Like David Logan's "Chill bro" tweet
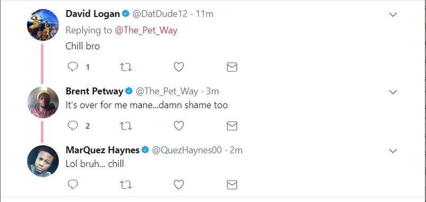Viewport: 426px width, 202px height. 178,67
